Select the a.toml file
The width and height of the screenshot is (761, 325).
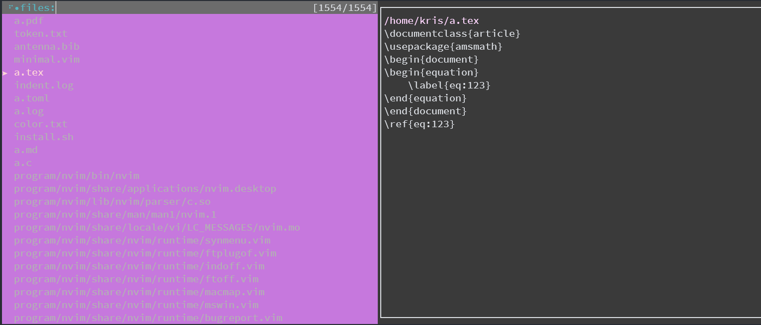pyautogui.click(x=31, y=98)
